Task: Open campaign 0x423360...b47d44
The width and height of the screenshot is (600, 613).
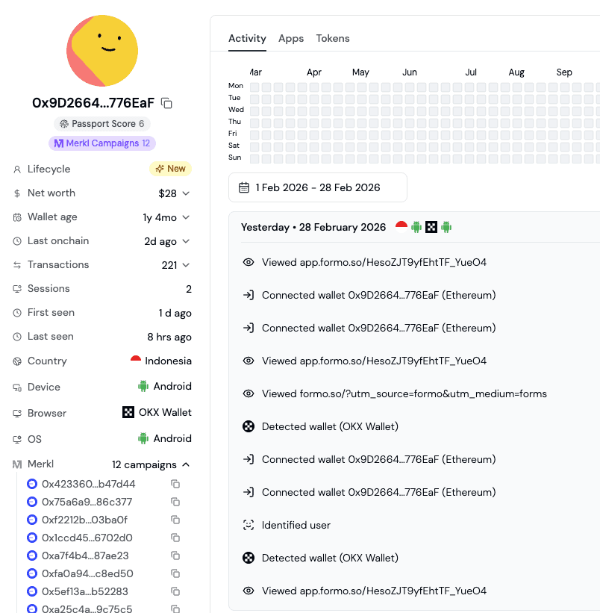Action: pyautogui.click(x=89, y=484)
